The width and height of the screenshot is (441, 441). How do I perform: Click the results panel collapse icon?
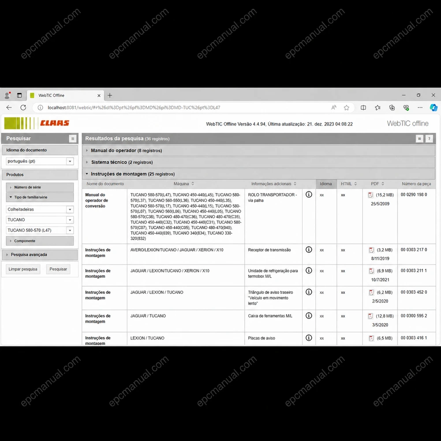pos(419,138)
